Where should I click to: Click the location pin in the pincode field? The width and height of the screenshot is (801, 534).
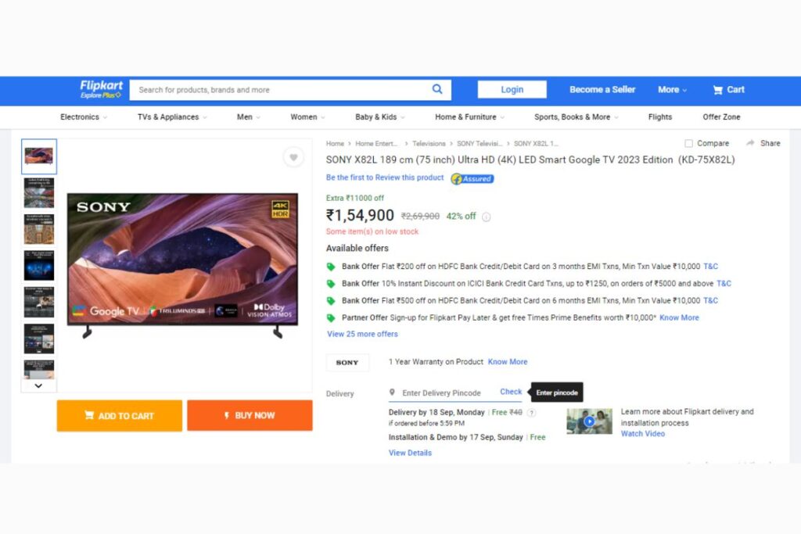point(392,392)
